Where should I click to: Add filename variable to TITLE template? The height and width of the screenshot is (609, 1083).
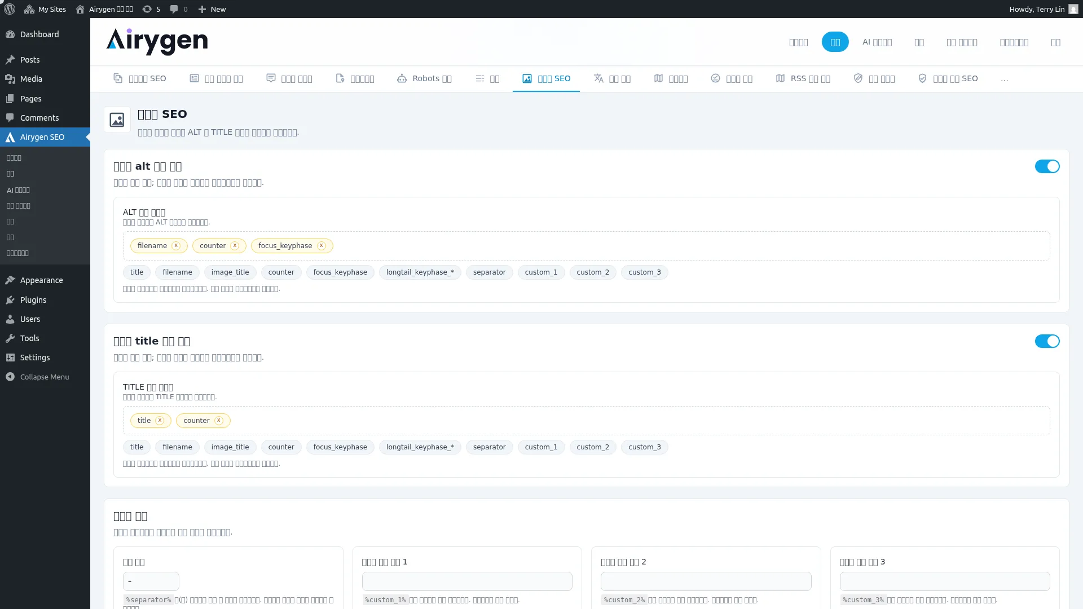tap(177, 447)
